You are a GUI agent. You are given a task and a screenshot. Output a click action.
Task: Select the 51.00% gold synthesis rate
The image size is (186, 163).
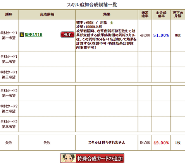[161, 35]
